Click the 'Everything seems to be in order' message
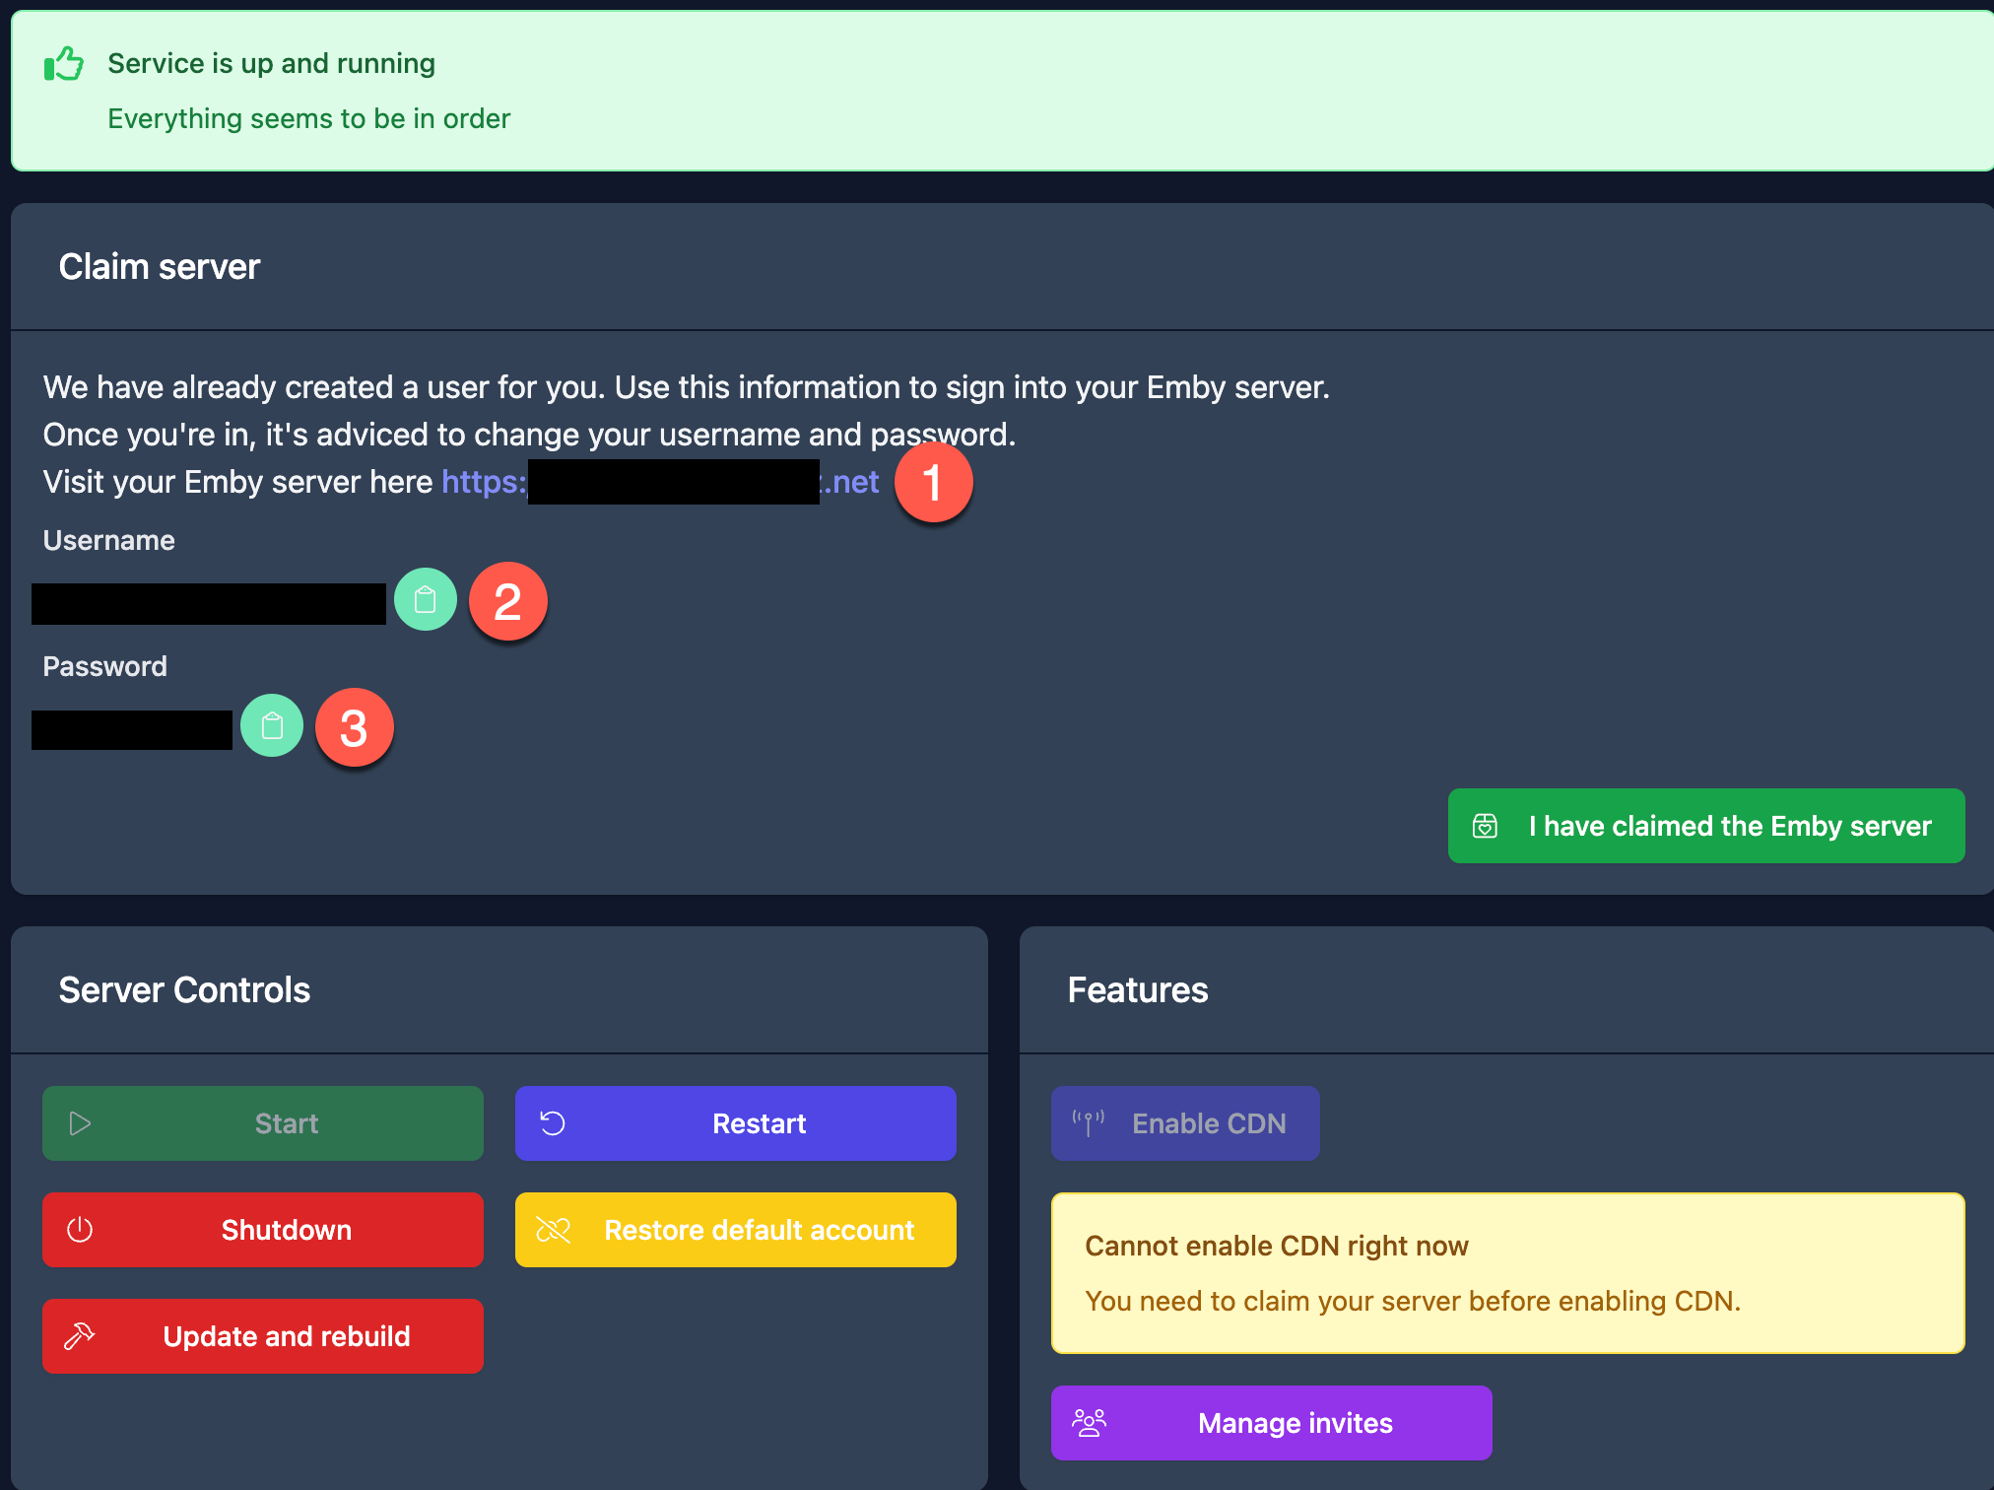The width and height of the screenshot is (1994, 1490). point(308,118)
